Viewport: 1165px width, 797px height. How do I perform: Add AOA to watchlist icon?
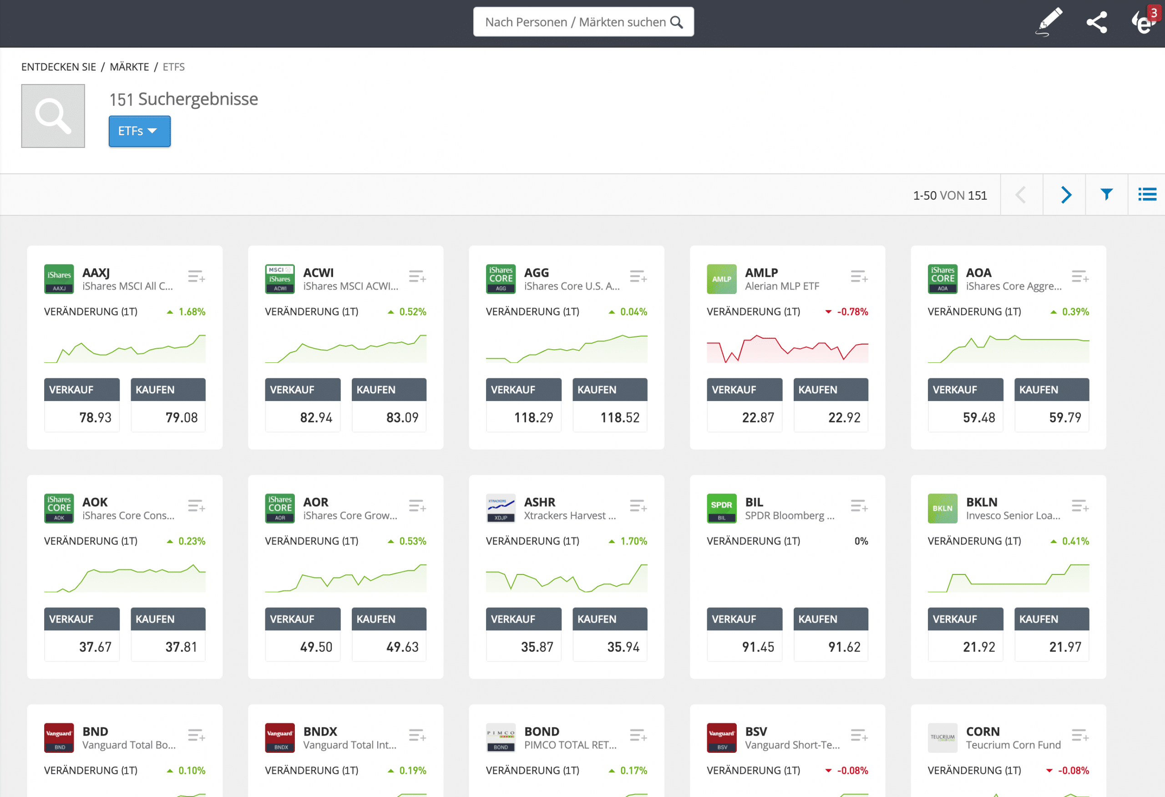[x=1080, y=276]
